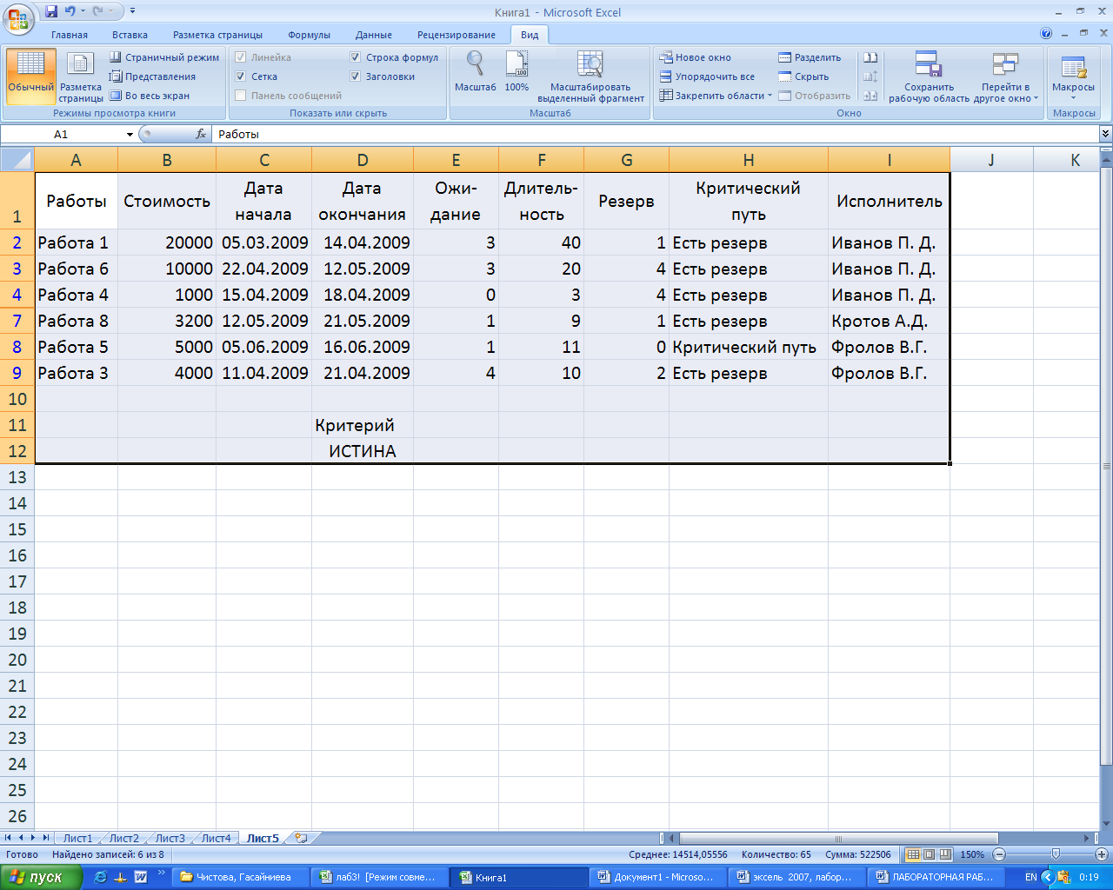Switch to Во весь экран mode
Image resolution: width=1113 pixels, height=890 pixels.
pos(150,96)
